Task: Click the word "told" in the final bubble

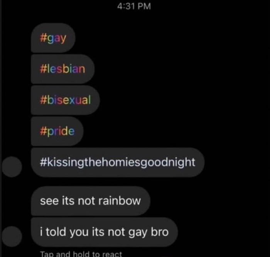Action: click(56, 232)
